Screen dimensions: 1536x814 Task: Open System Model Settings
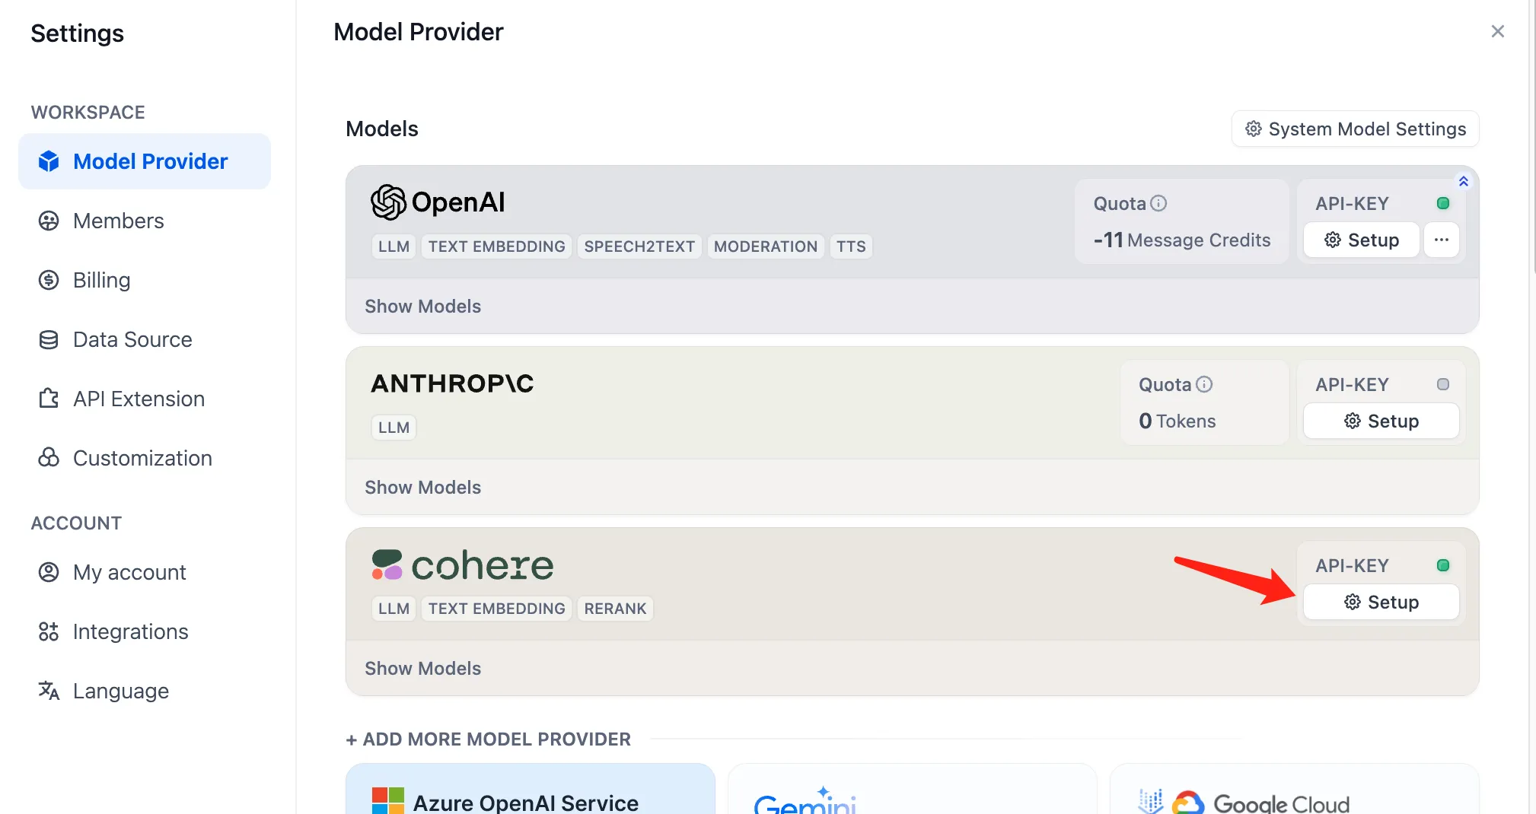coord(1355,129)
